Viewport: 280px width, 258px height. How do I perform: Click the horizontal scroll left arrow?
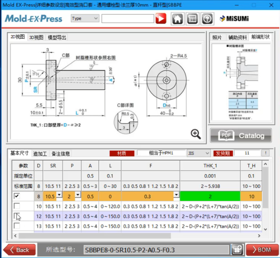pyautogui.click(x=15, y=236)
